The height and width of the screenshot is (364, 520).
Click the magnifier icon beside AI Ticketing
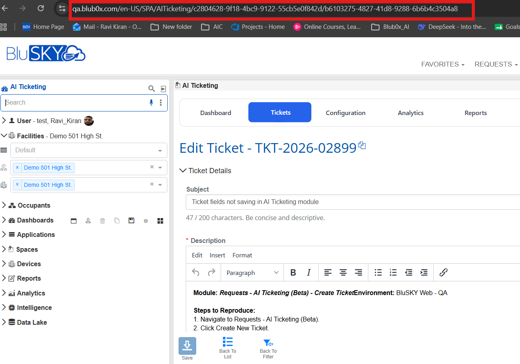[152, 89]
